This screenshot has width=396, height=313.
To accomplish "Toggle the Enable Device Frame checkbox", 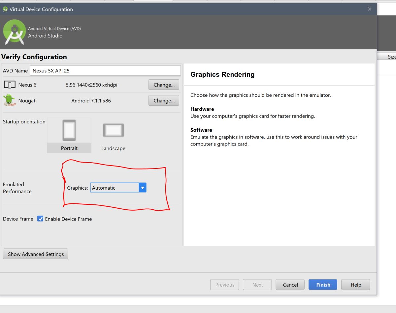I will click(x=40, y=219).
